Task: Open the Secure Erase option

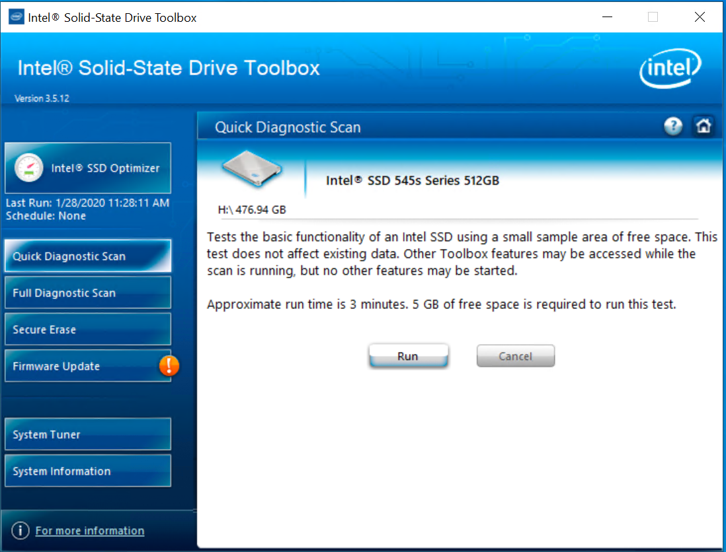Action: coord(88,329)
